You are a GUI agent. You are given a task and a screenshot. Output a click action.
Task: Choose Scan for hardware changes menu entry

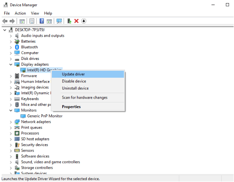88,97
